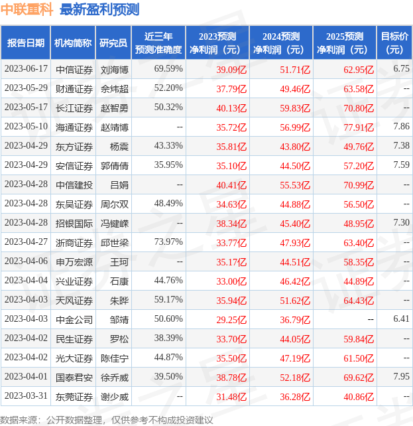
Task: Click accuracy value 43.33%
Action: pyautogui.click(x=168, y=146)
